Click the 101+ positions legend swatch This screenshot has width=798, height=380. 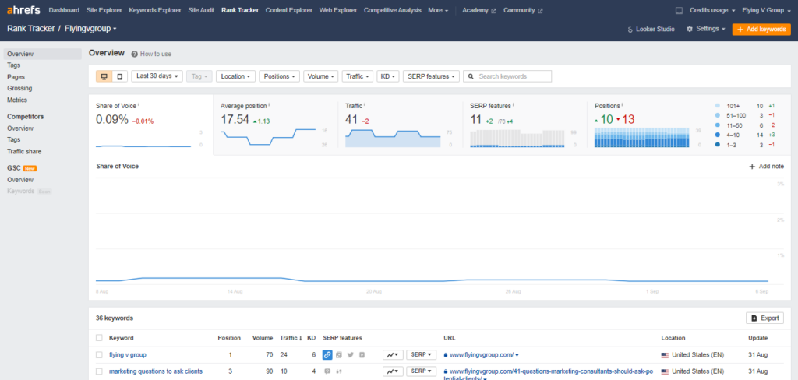[x=718, y=106]
